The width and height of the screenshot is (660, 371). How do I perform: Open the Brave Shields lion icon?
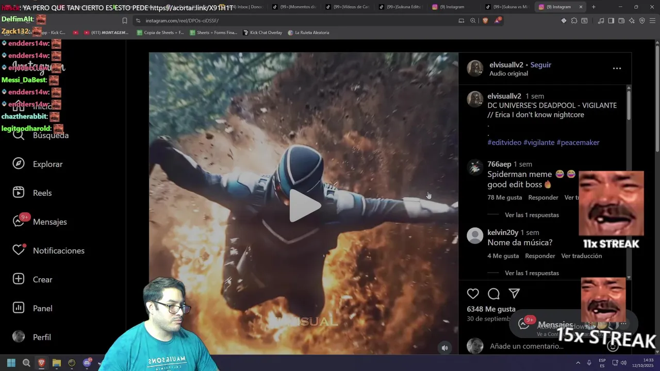click(485, 21)
